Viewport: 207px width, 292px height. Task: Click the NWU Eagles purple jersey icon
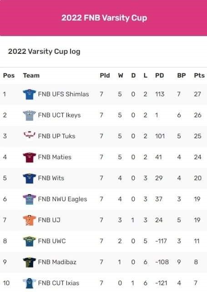(29, 199)
